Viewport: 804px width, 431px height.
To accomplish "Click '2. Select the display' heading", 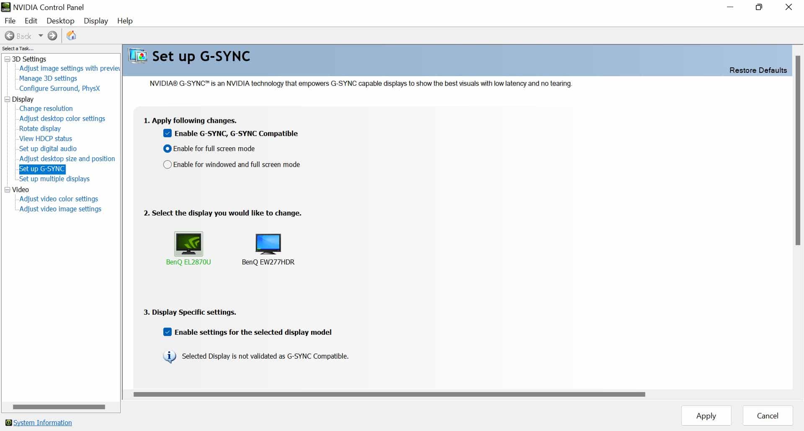I will coord(222,213).
